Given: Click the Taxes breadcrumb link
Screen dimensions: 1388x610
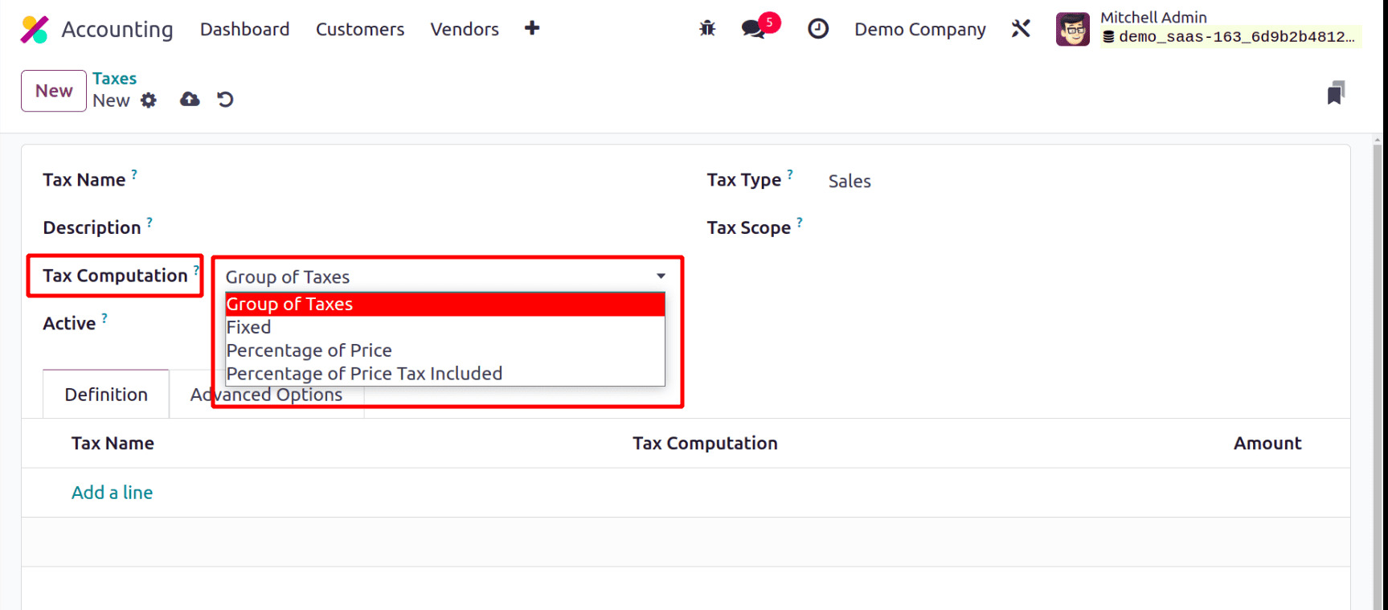Looking at the screenshot, I should [x=114, y=79].
